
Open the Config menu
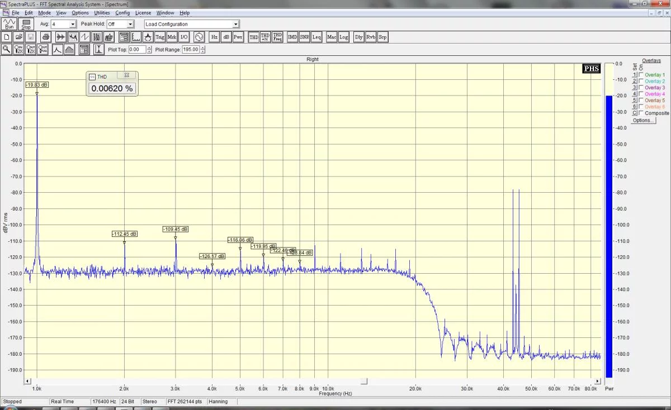coord(122,12)
